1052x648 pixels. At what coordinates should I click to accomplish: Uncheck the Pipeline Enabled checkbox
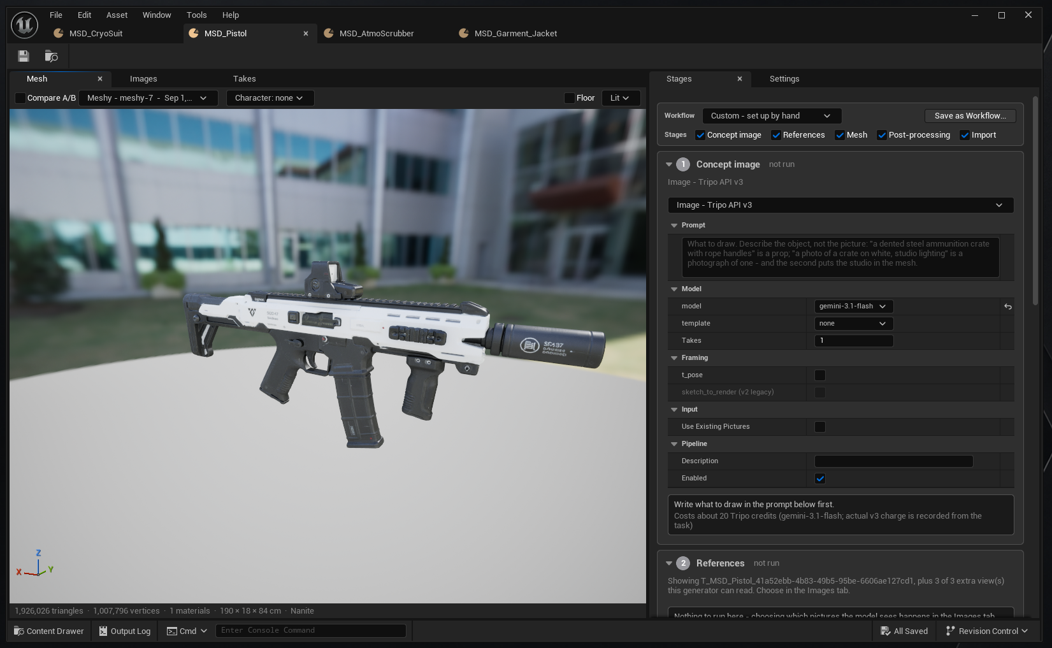tap(820, 479)
